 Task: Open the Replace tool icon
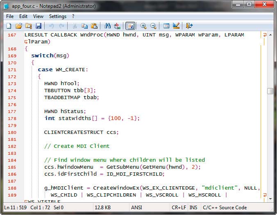pyautogui.click(x=117, y=26)
